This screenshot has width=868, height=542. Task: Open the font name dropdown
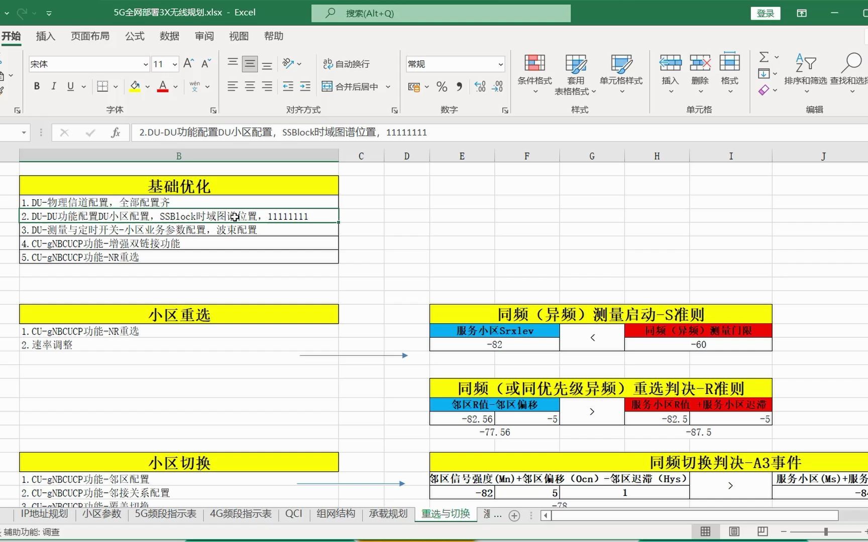tap(146, 64)
